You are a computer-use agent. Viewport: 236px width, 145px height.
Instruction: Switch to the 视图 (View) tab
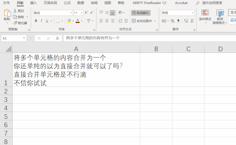(x=107, y=3)
